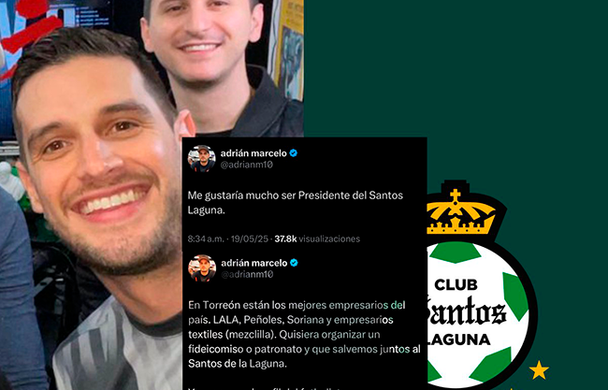The image size is (608, 390).
Task: Click the profile avatar in the second tweet
Action: [x=202, y=267]
